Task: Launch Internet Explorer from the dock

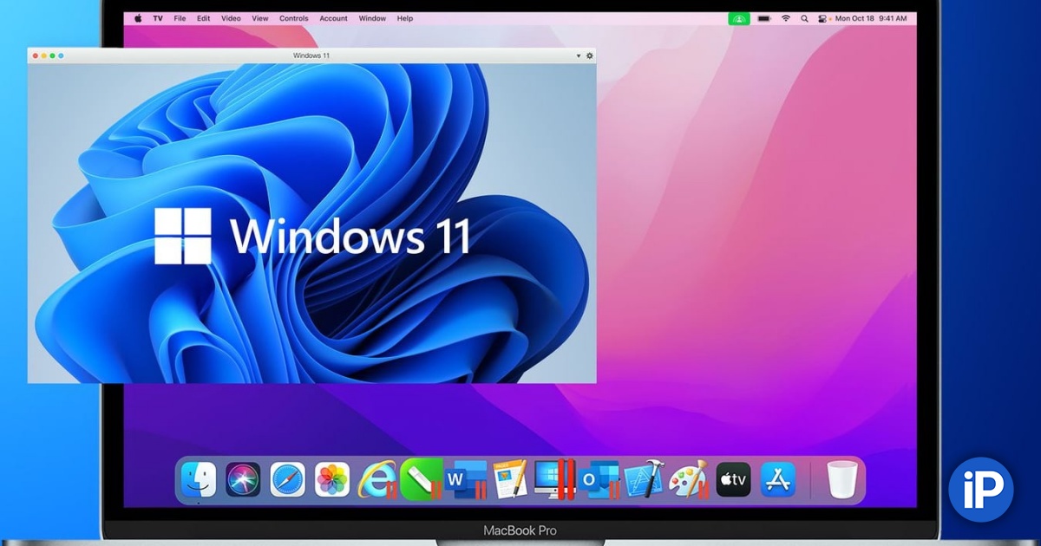Action: [376, 479]
